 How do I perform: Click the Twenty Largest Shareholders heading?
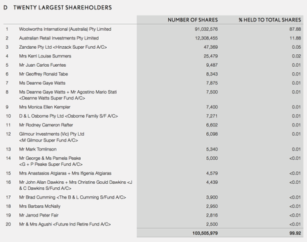(x=63, y=7)
